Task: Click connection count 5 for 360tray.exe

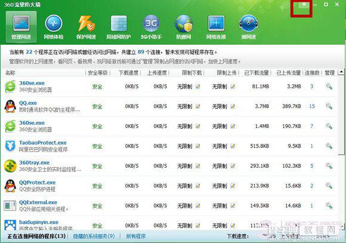Action: [x=312, y=166]
